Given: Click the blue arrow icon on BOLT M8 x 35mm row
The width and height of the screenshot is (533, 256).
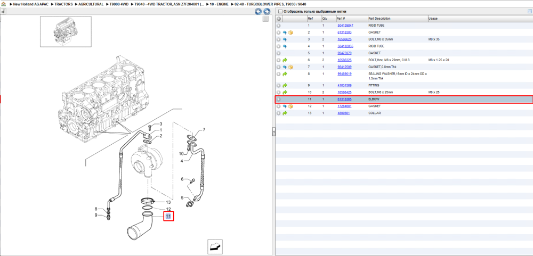Looking at the screenshot, I should [x=285, y=39].
